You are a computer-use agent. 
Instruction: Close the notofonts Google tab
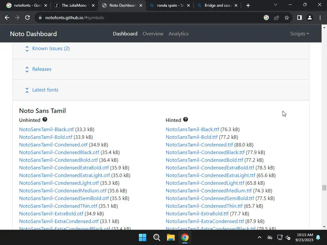[46, 6]
